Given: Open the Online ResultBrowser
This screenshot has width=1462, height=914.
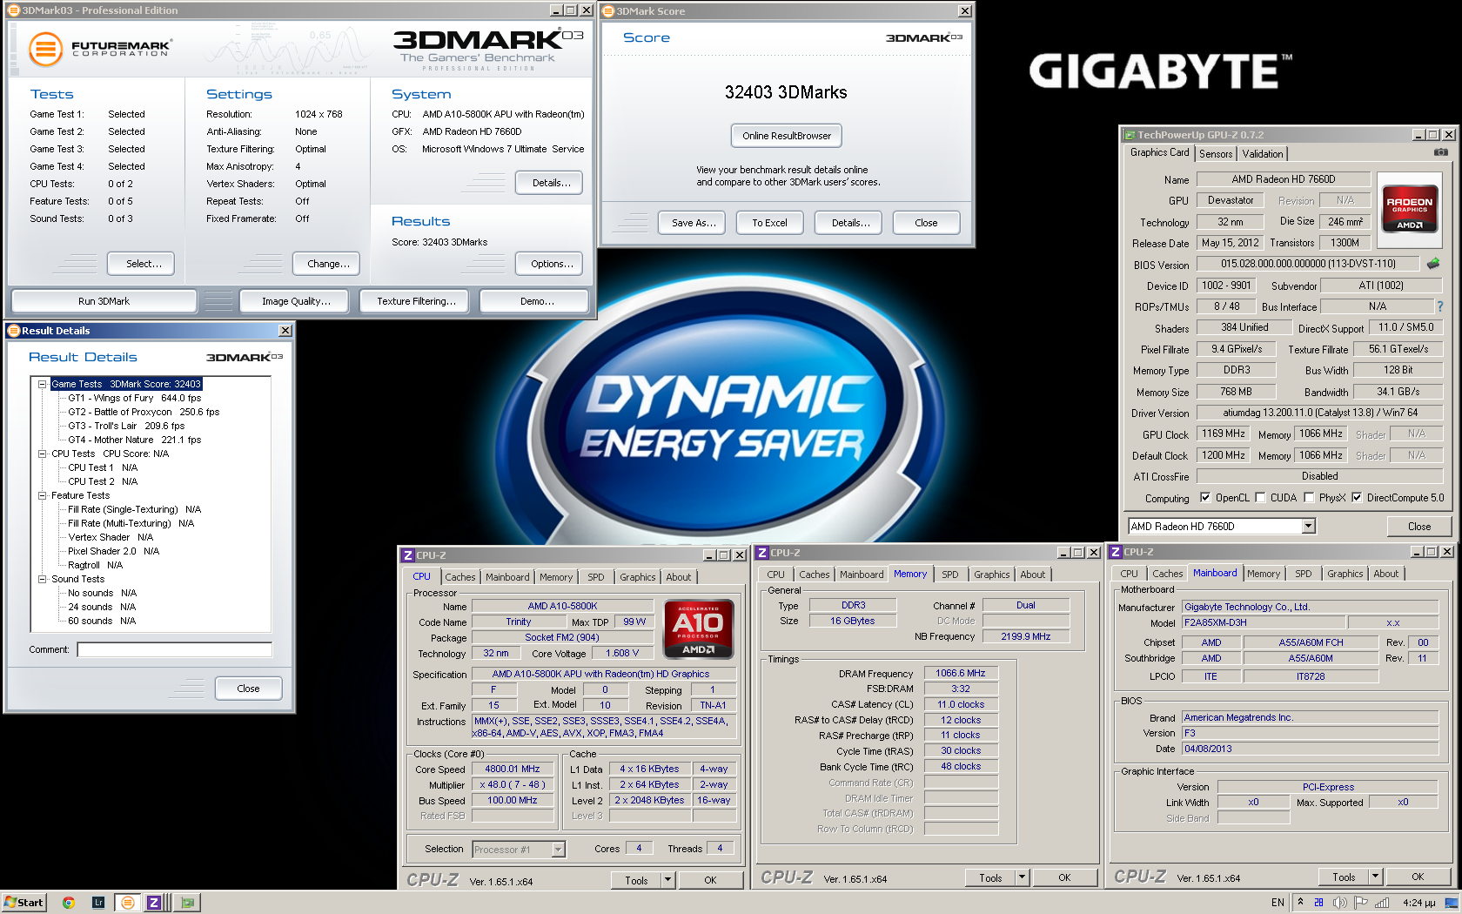Looking at the screenshot, I should point(787,136).
